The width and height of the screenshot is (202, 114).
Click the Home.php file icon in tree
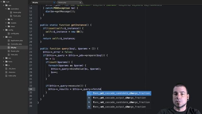[11, 12]
